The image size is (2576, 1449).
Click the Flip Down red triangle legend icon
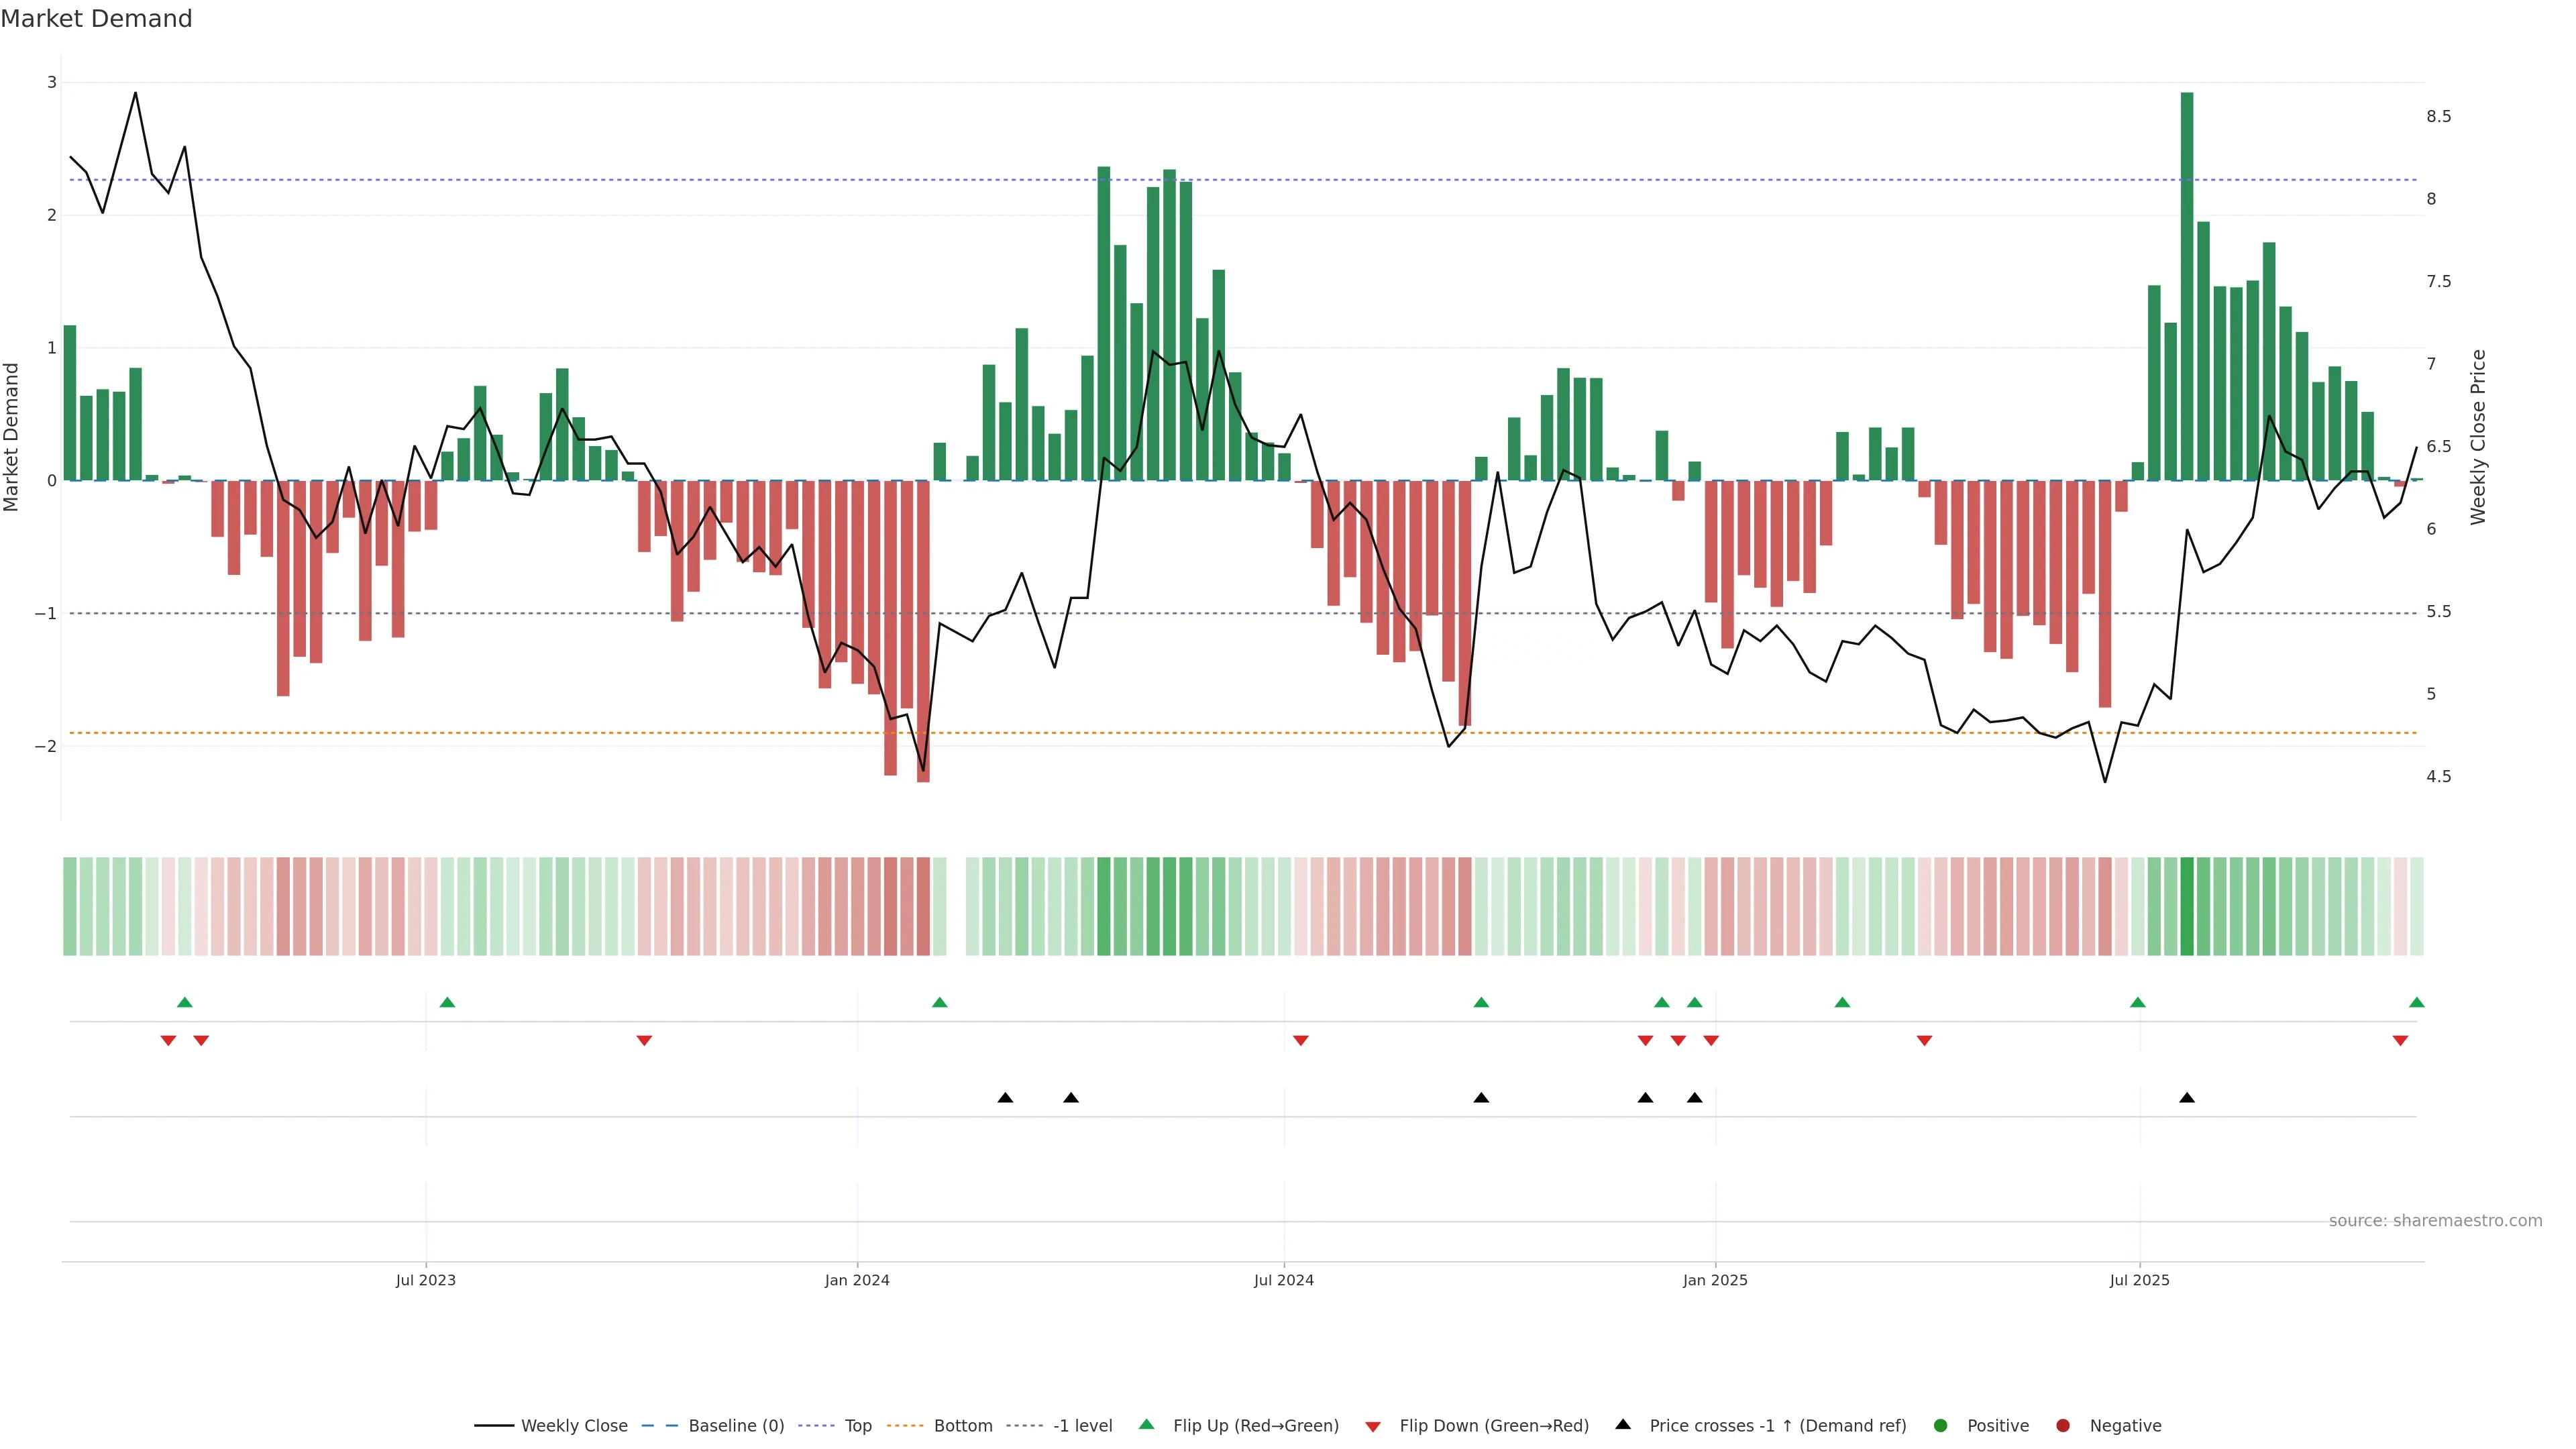pos(1373,1426)
